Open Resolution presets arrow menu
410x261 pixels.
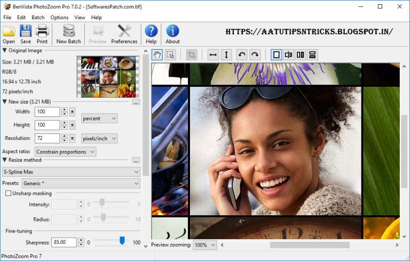[72, 138]
